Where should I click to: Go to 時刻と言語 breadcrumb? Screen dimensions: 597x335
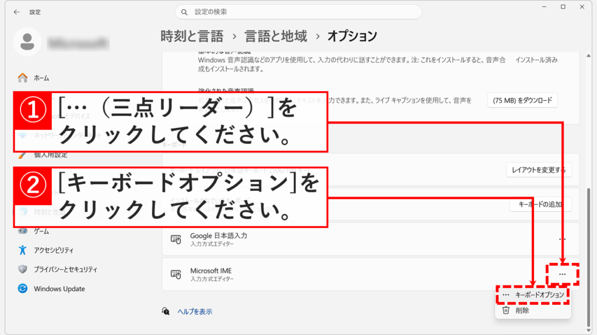(192, 36)
